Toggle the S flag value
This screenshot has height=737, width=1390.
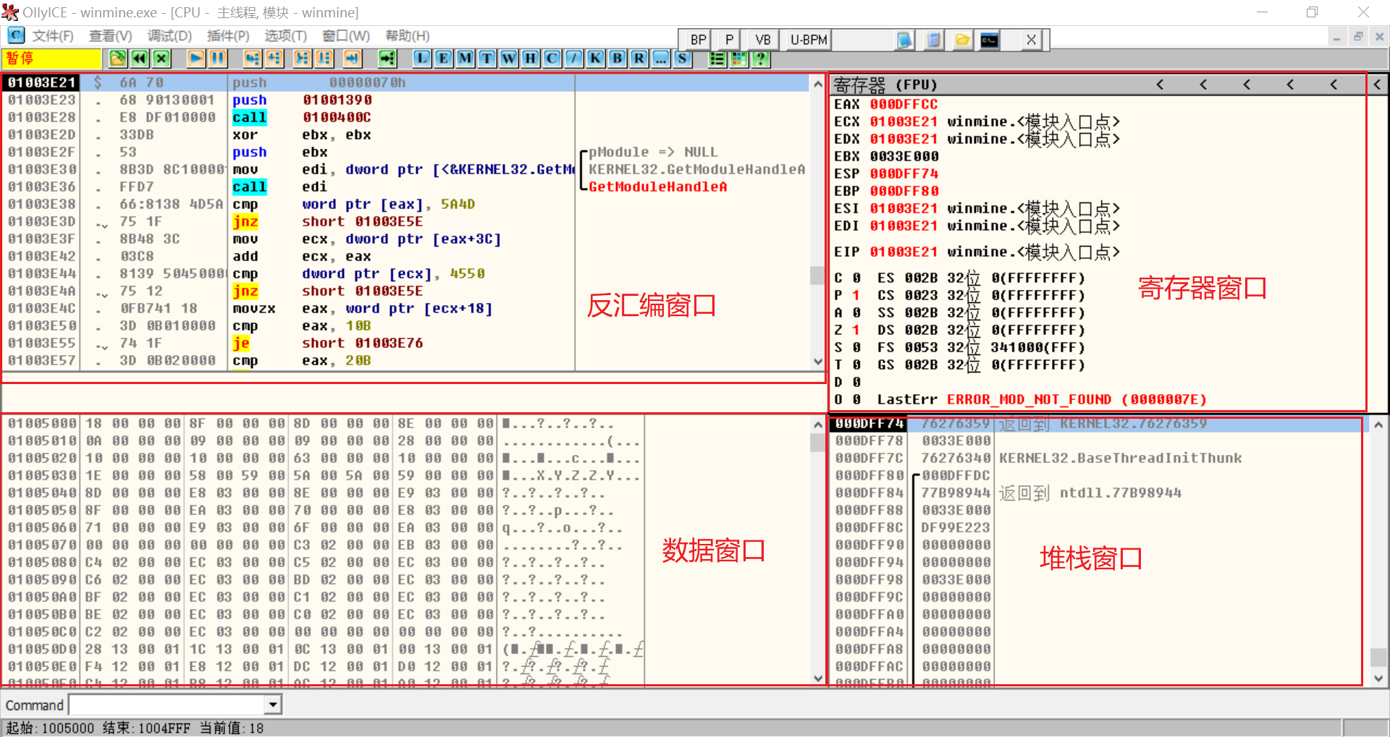856,347
